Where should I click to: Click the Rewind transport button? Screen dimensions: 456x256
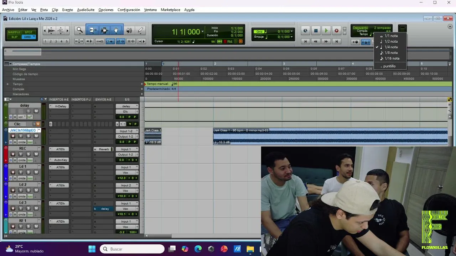[316, 41]
